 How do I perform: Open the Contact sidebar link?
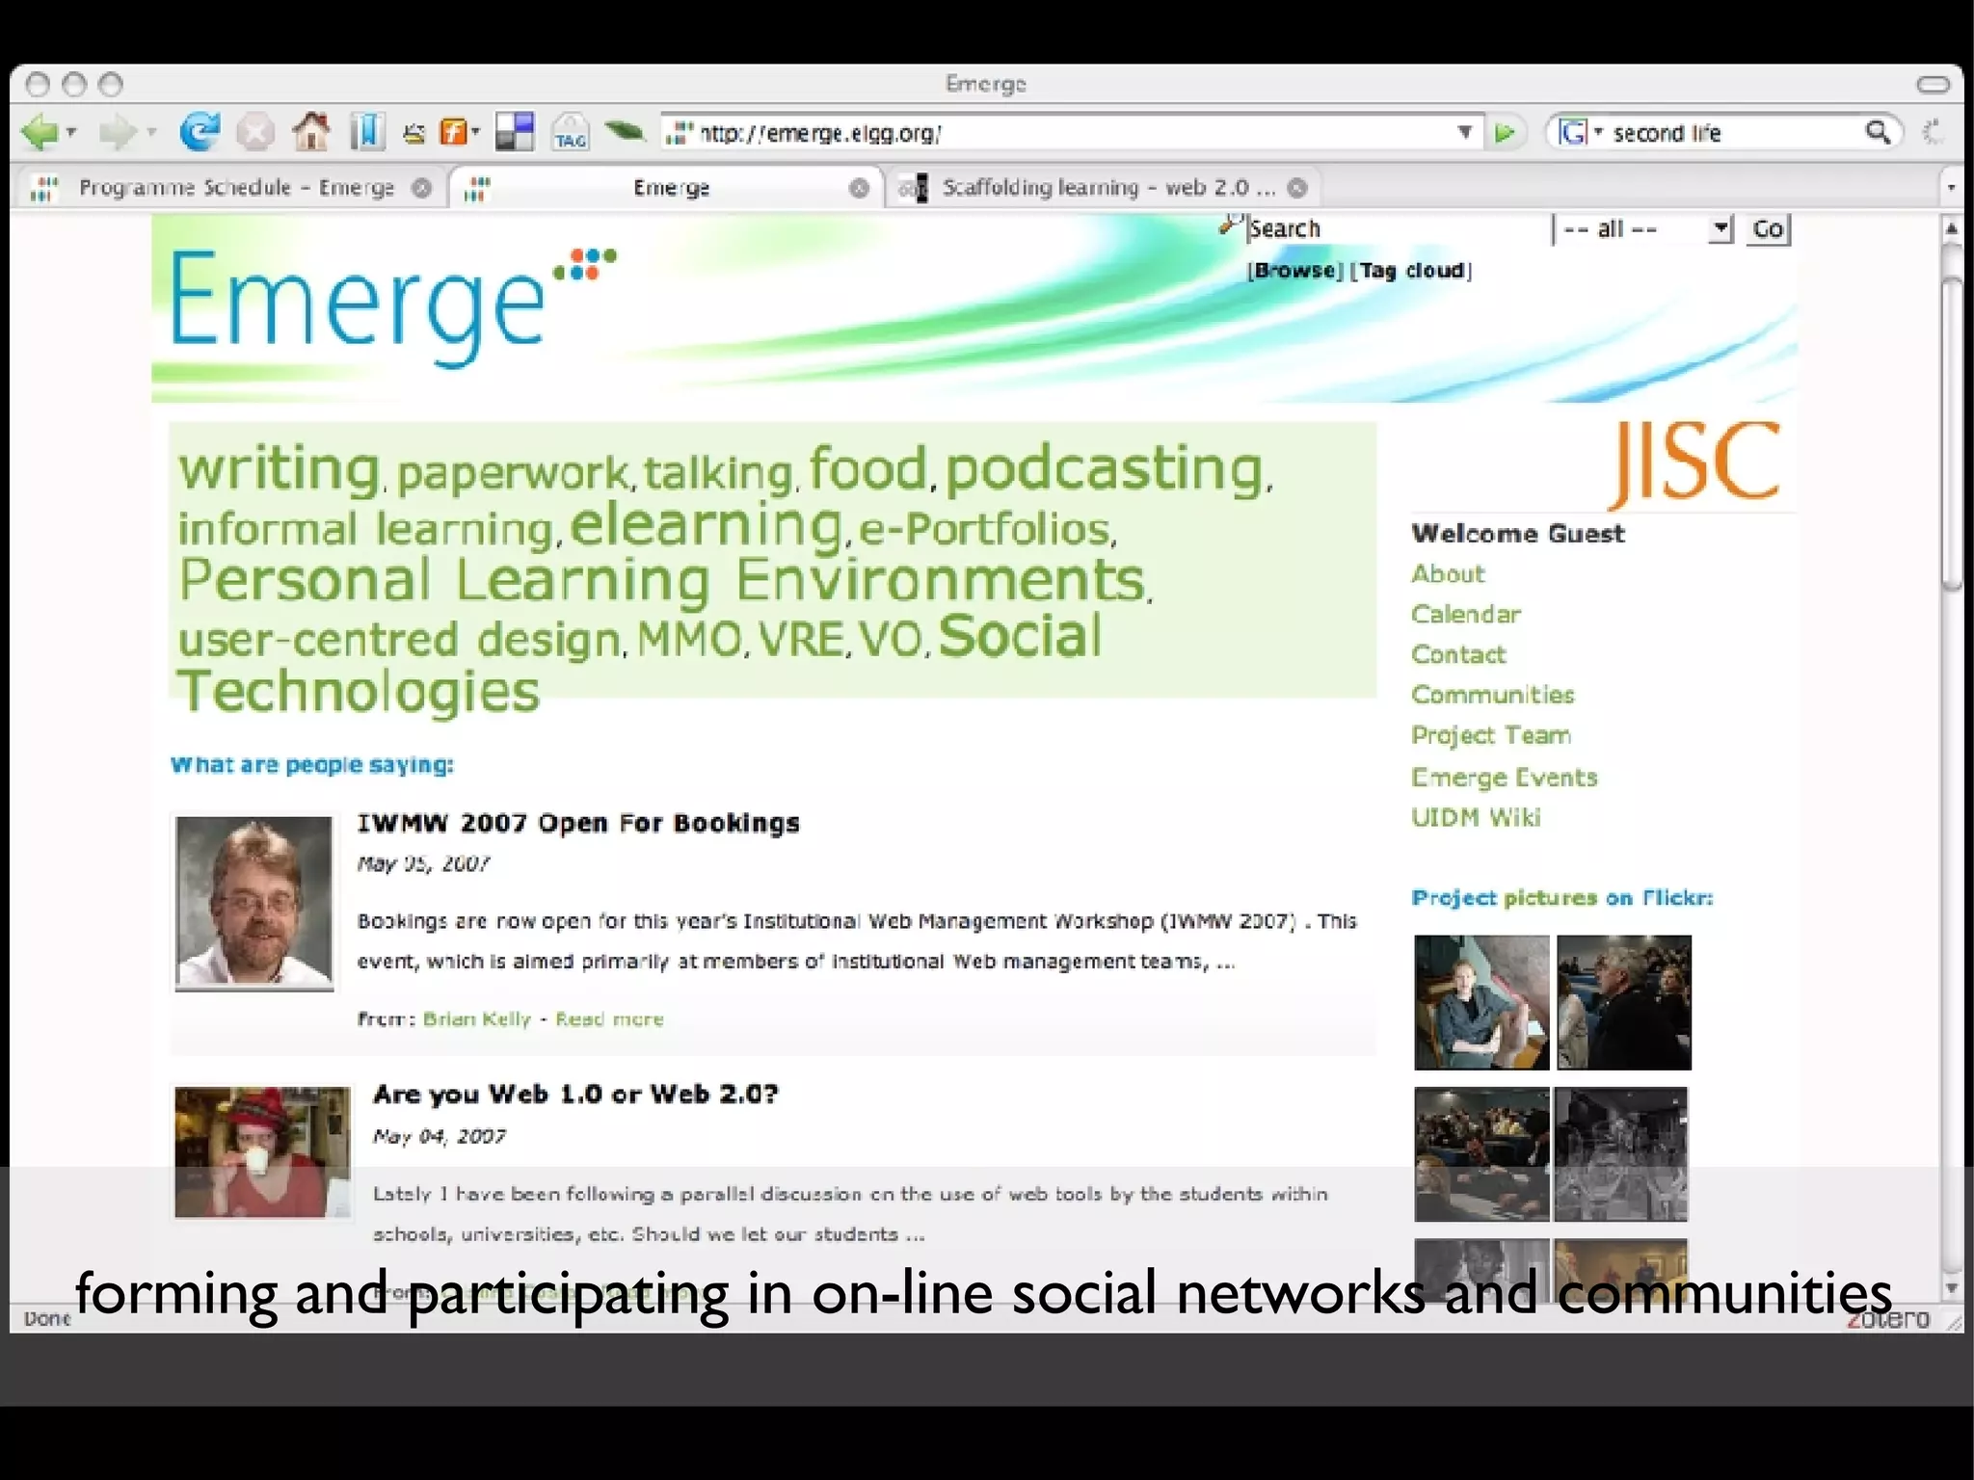pyautogui.click(x=1458, y=655)
